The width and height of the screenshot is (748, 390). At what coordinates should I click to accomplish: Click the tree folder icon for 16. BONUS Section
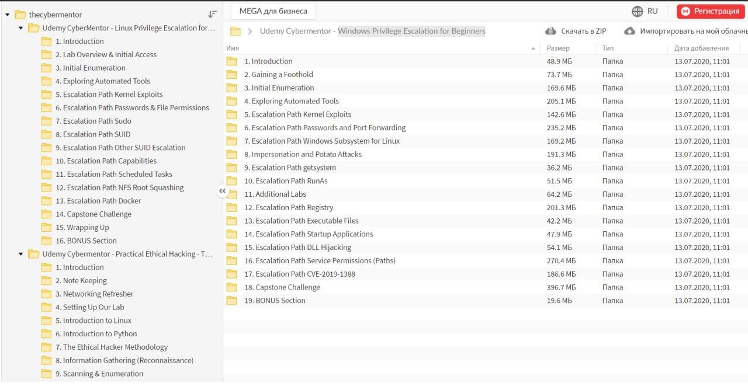47,241
